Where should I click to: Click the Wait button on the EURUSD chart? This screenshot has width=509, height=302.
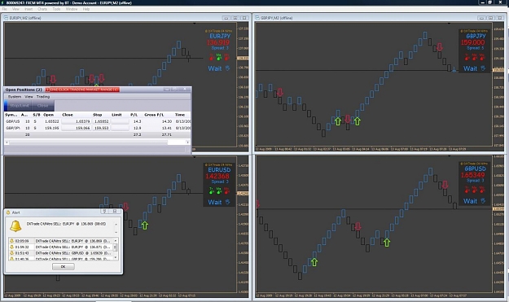(x=214, y=202)
